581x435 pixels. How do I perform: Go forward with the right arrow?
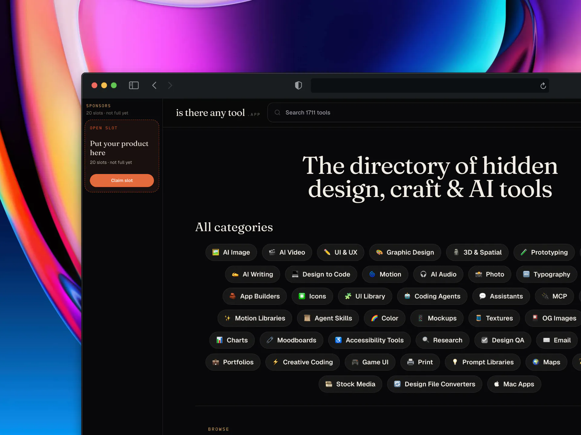click(x=170, y=85)
